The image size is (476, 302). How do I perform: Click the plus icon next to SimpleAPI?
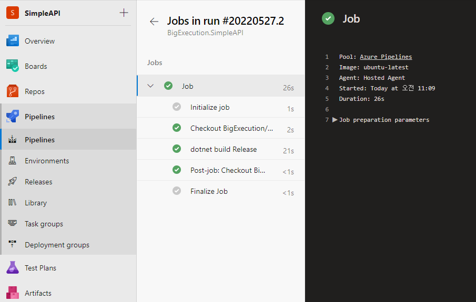pos(124,13)
